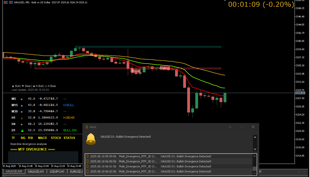
Task: Click the orange diamond signal on H1 row
Action: tap(21, 118)
